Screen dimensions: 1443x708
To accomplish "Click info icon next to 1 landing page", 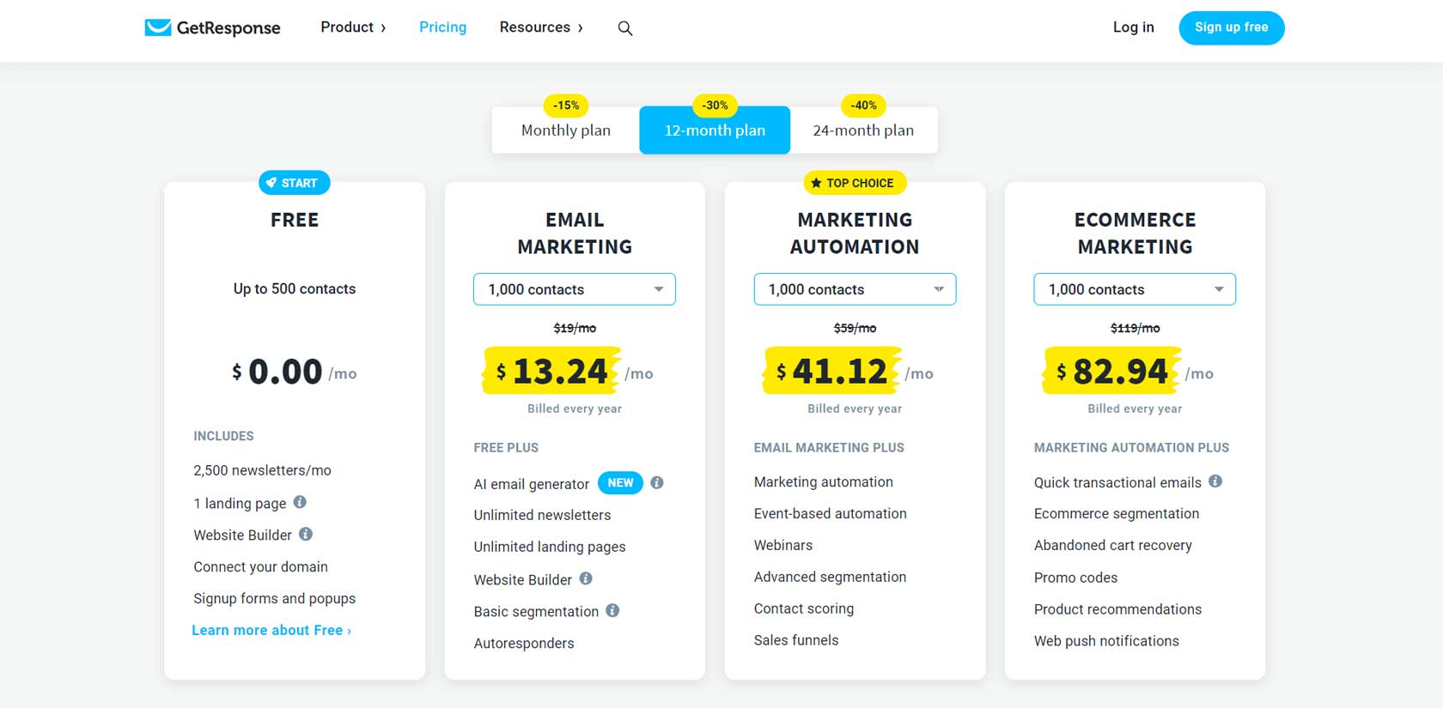I will 300,502.
